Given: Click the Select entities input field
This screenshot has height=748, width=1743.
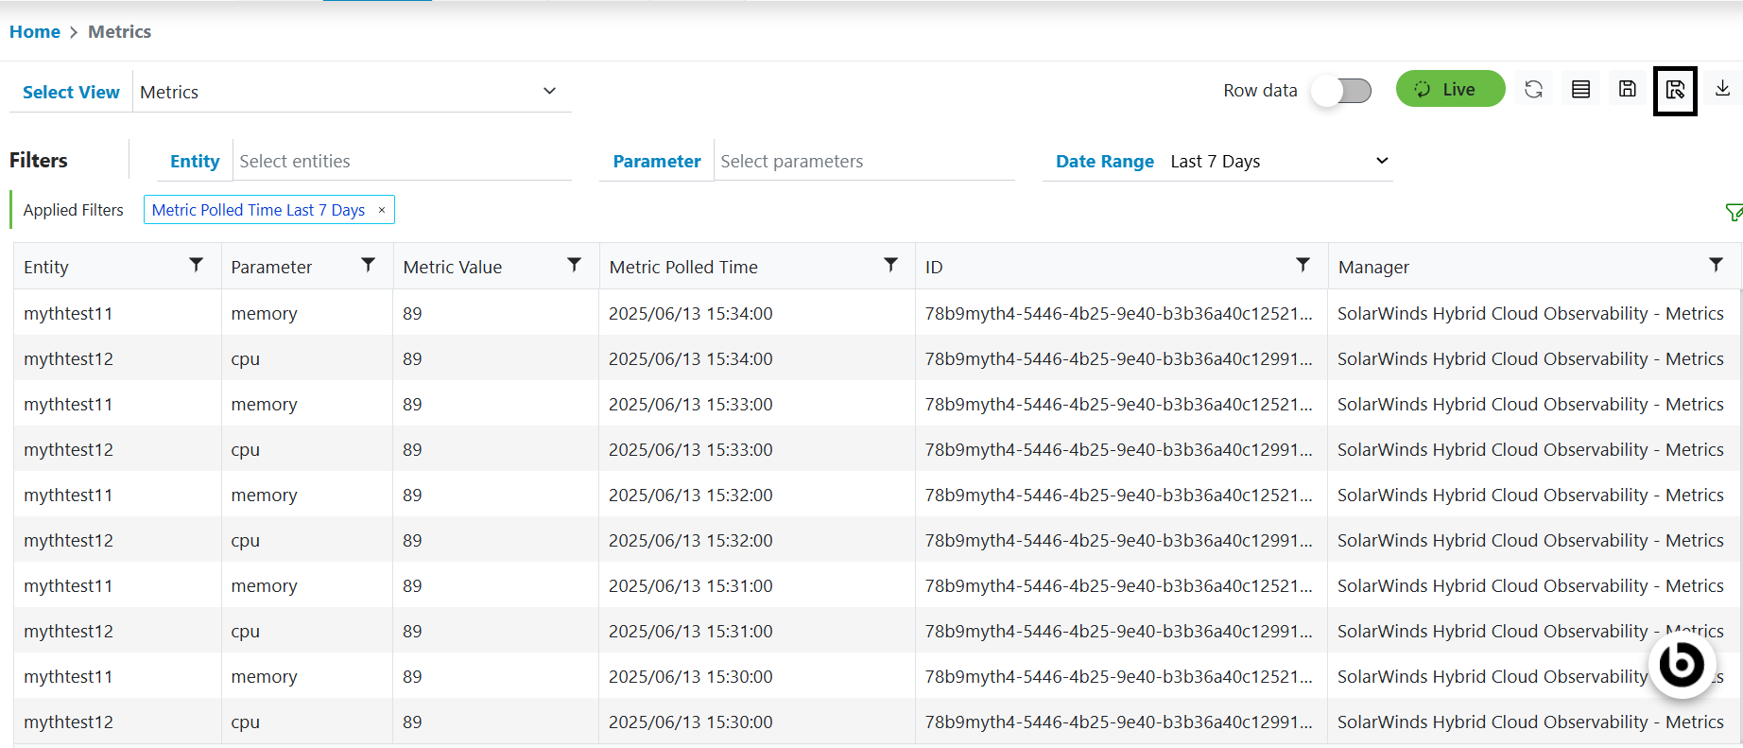Looking at the screenshot, I should pos(402,162).
